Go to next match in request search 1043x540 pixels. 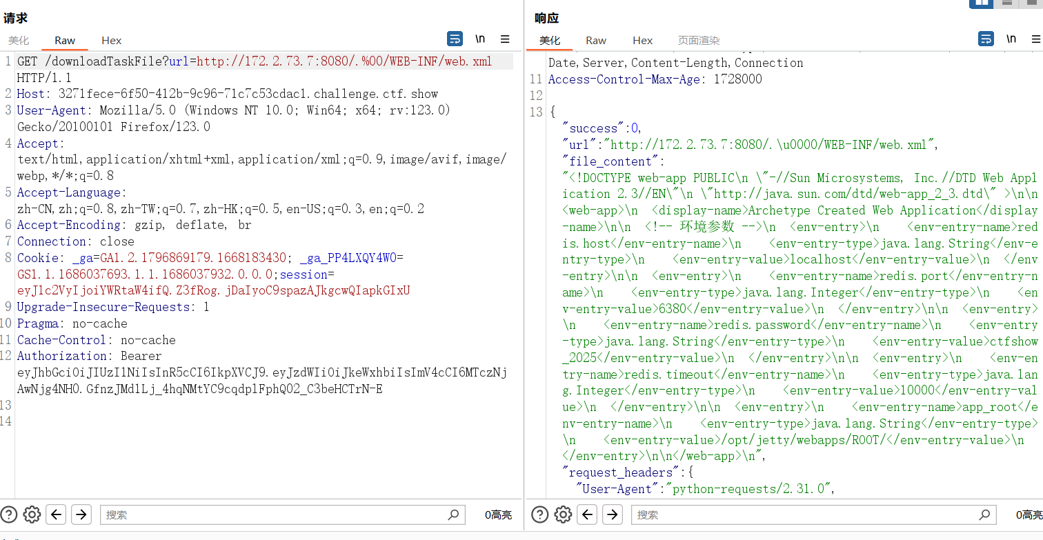81,514
